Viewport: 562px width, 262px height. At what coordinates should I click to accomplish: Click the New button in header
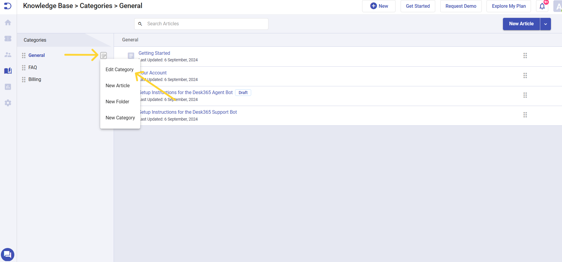click(379, 6)
